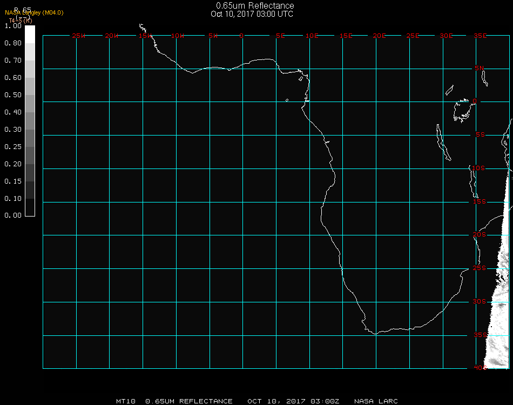513x405 pixels.
Task: Click the 0.60 scale value
Action: click(13, 78)
